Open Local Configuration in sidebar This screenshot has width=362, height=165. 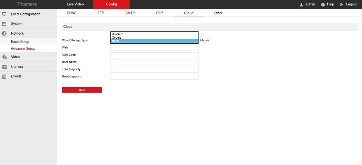click(x=28, y=14)
